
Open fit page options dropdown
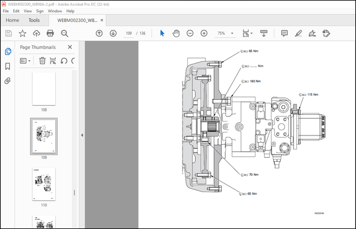pyautogui.click(x=247, y=33)
